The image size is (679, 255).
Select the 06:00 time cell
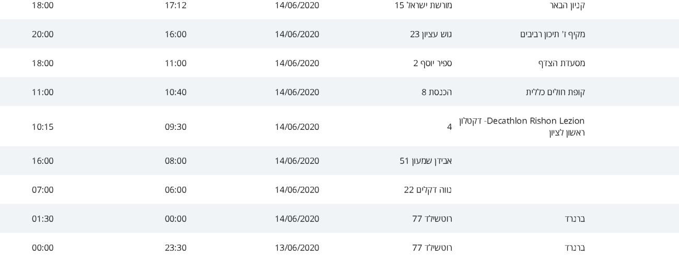click(175, 190)
